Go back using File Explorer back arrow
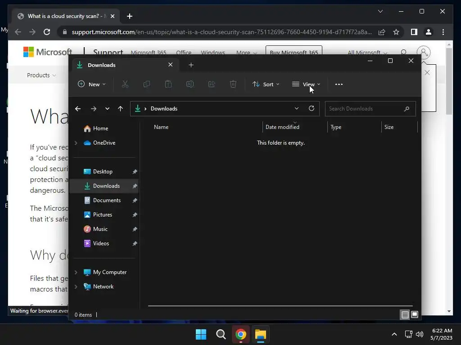Viewport: 461px width, 345px height. tap(78, 109)
